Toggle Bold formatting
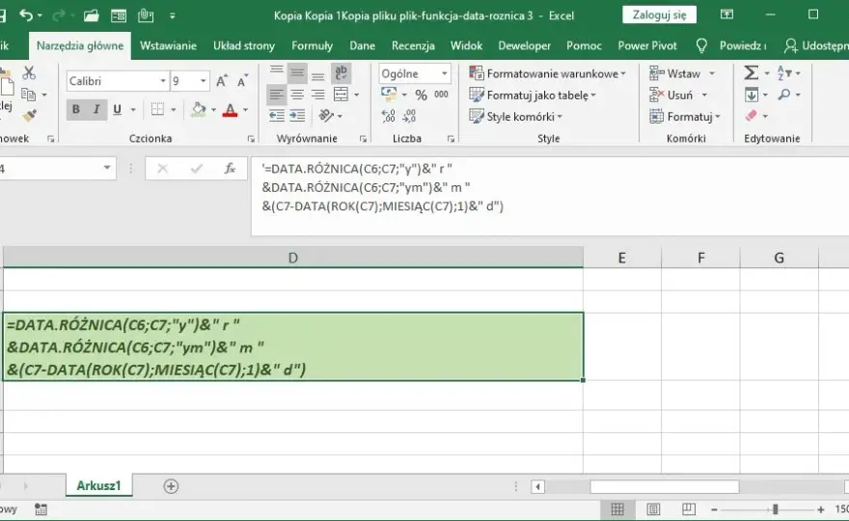This screenshot has height=521, width=849. tap(76, 109)
